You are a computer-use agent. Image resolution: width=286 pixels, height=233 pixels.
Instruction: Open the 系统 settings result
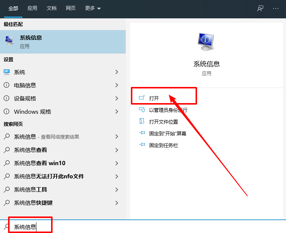(x=19, y=72)
